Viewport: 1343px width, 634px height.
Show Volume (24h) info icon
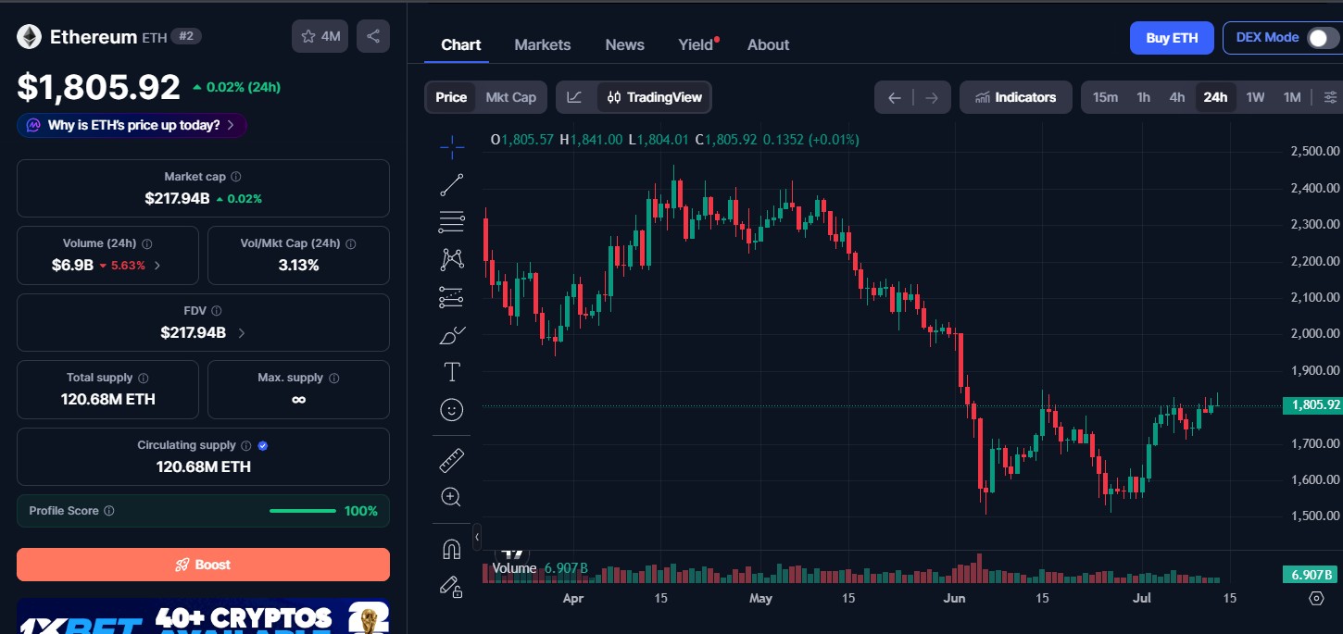click(147, 243)
